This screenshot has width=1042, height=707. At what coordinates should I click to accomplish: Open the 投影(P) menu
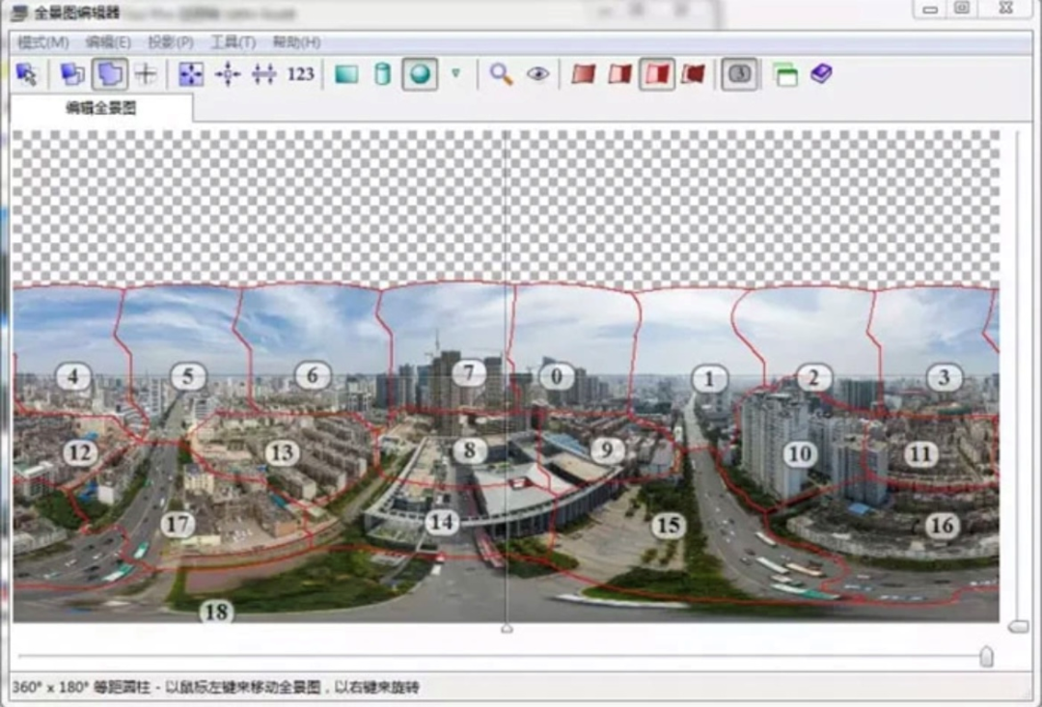point(171,42)
